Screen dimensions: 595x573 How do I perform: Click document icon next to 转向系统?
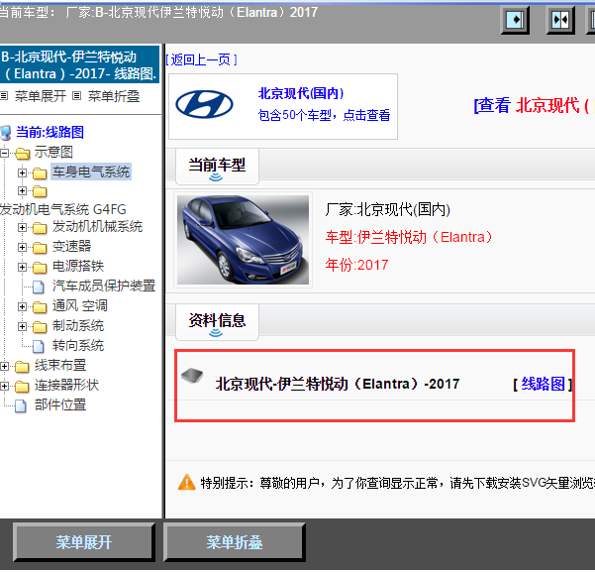coord(38,346)
